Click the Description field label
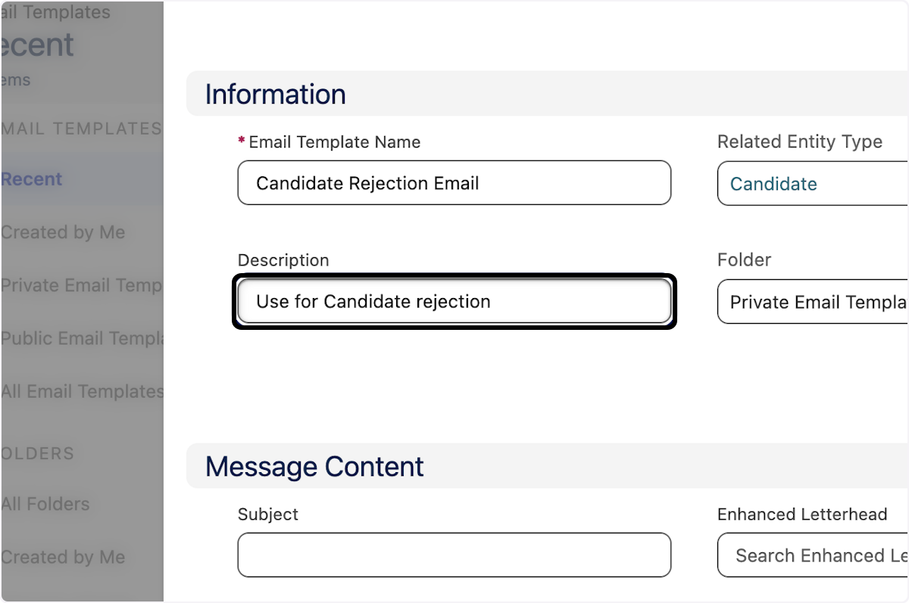The image size is (909, 603). point(283,260)
